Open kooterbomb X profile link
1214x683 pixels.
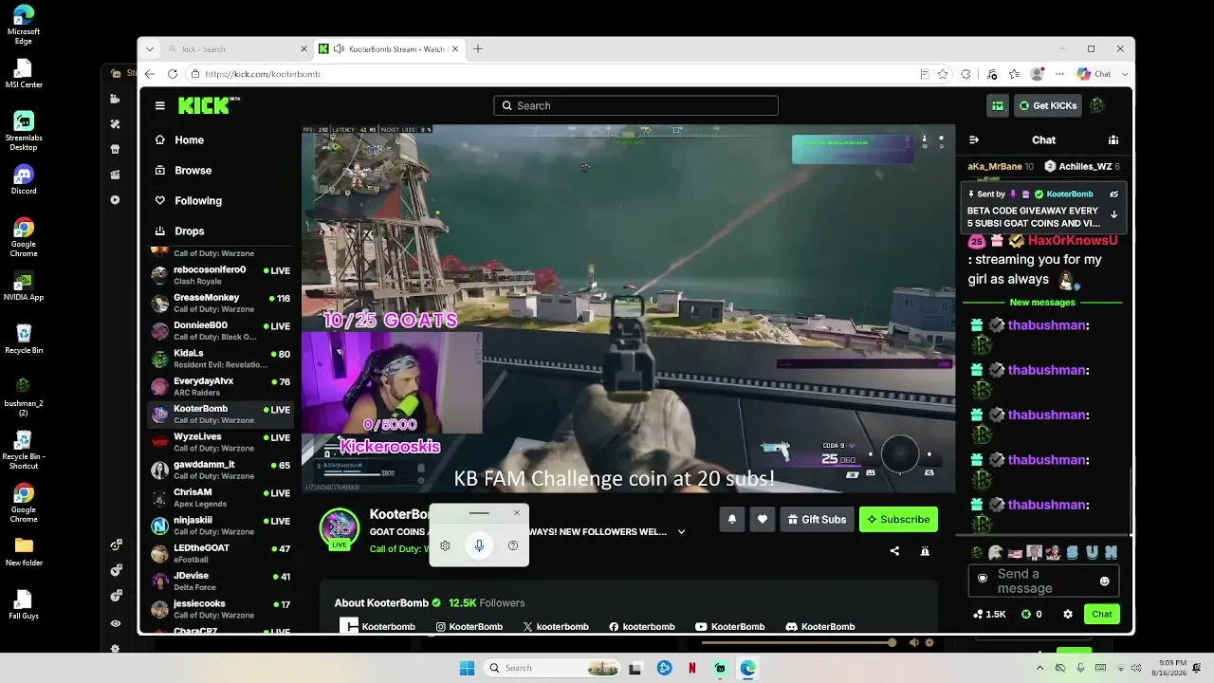(556, 627)
